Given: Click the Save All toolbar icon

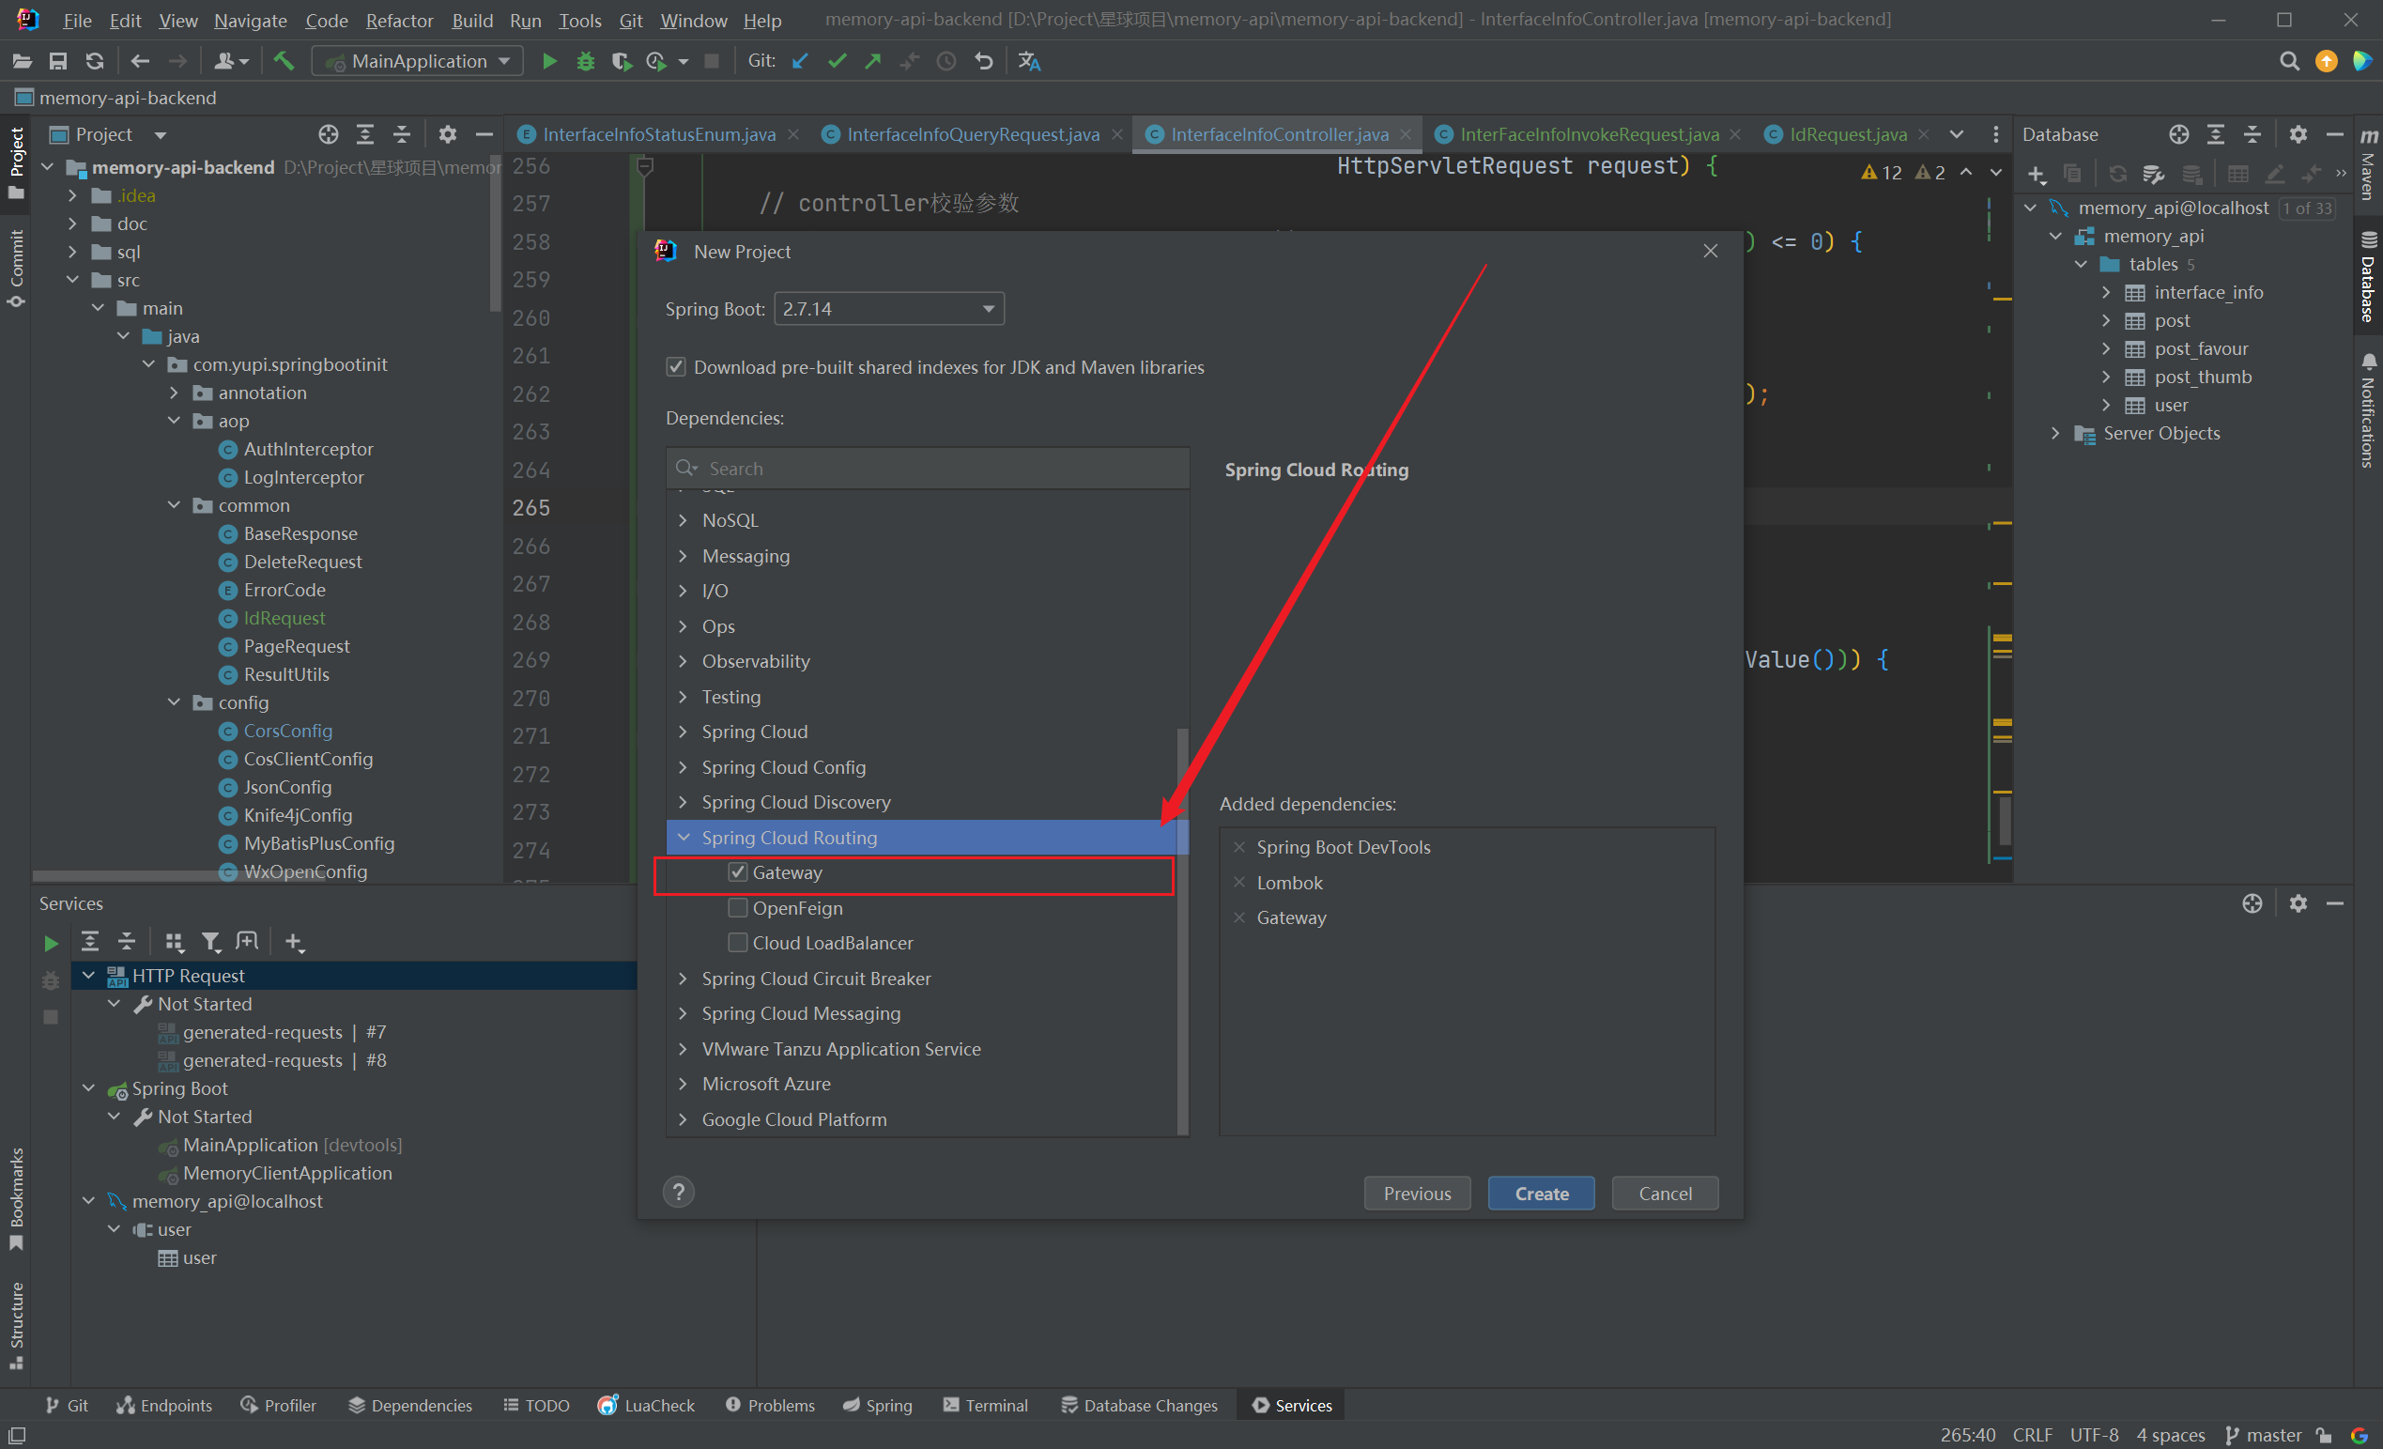Looking at the screenshot, I should click(x=58, y=61).
